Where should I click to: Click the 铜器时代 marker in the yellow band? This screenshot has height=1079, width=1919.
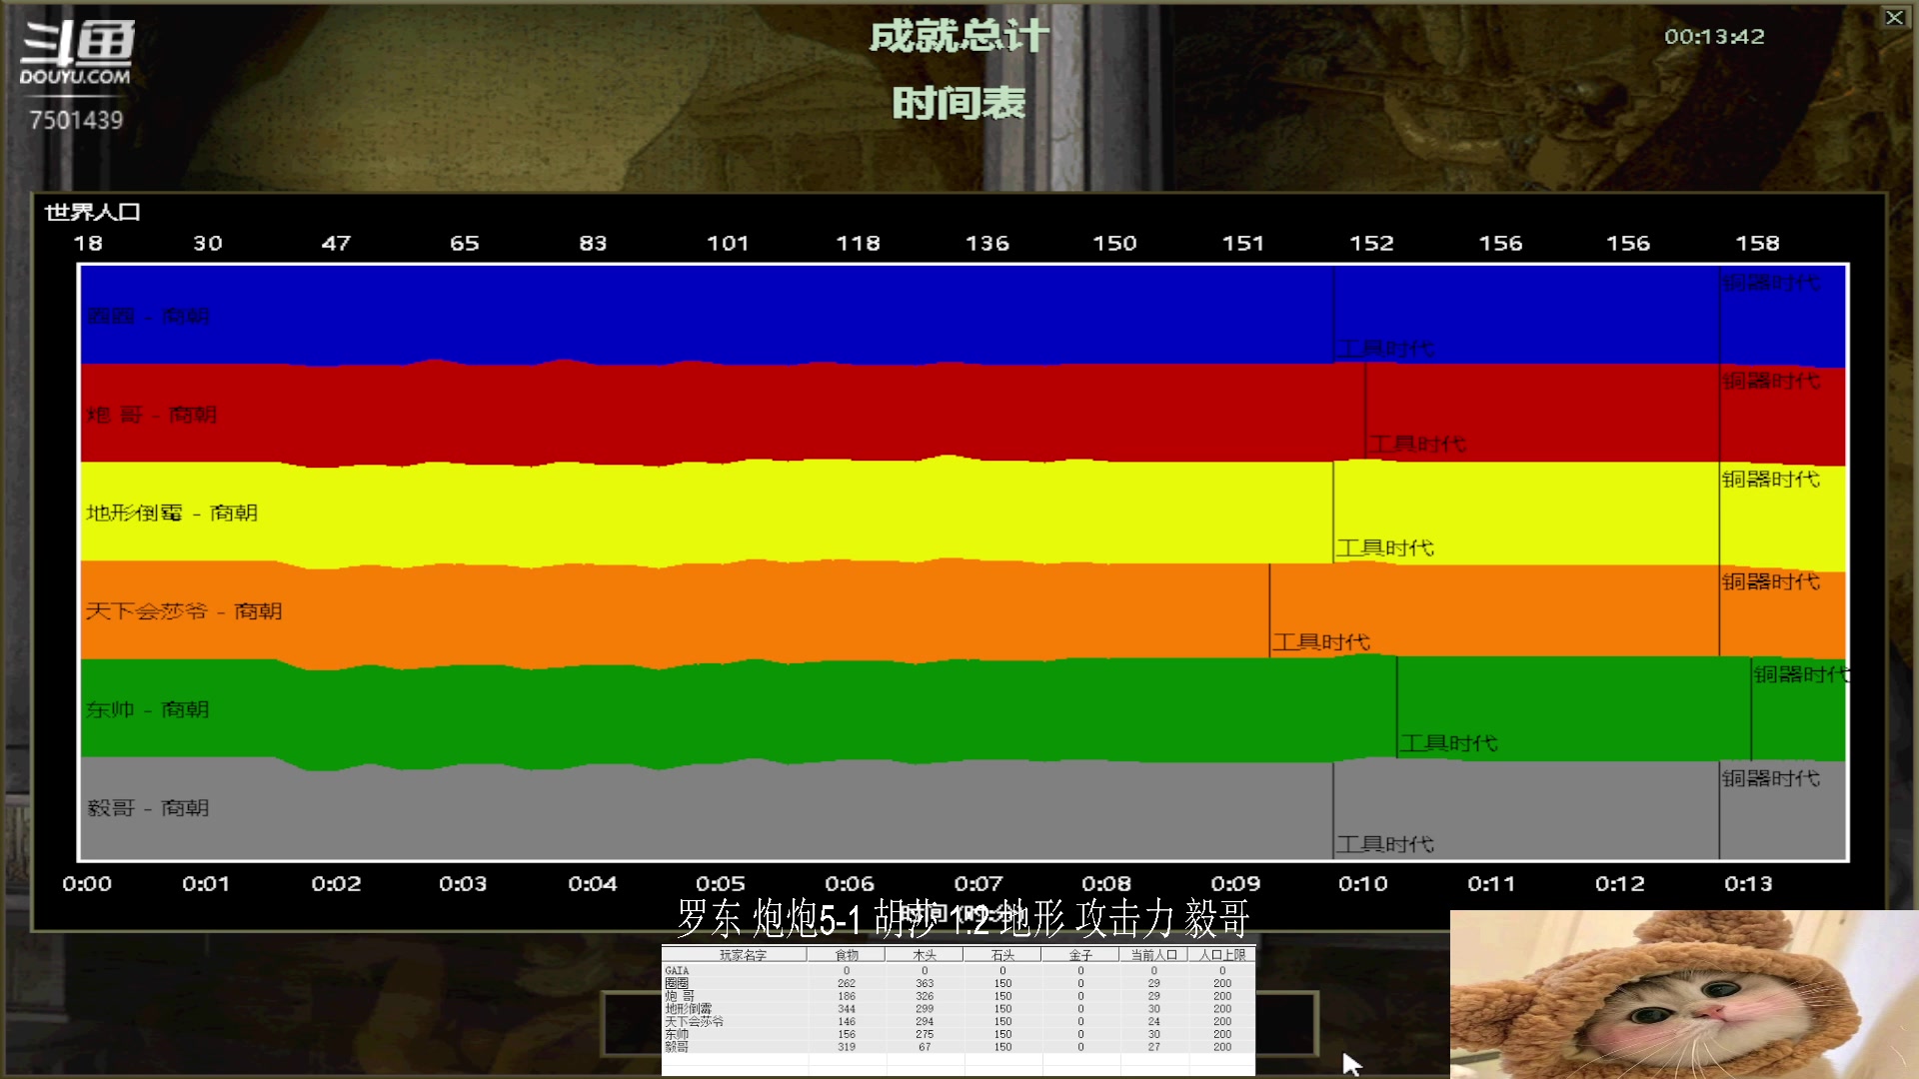[1771, 479]
